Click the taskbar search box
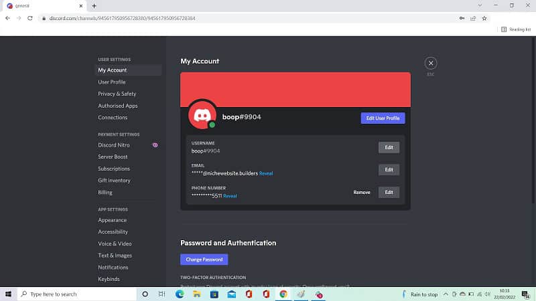Image resolution: width=536 pixels, height=301 pixels. pyautogui.click(x=77, y=294)
